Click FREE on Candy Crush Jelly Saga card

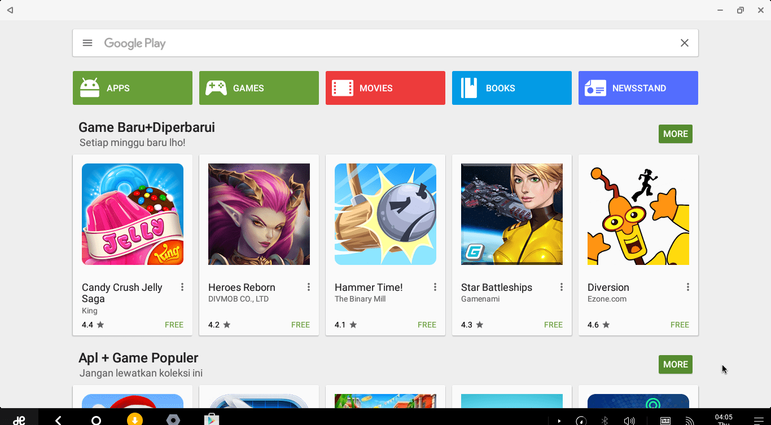[x=174, y=325]
